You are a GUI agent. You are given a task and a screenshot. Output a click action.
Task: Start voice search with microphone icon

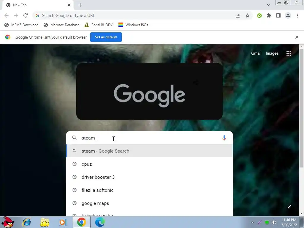(x=224, y=138)
